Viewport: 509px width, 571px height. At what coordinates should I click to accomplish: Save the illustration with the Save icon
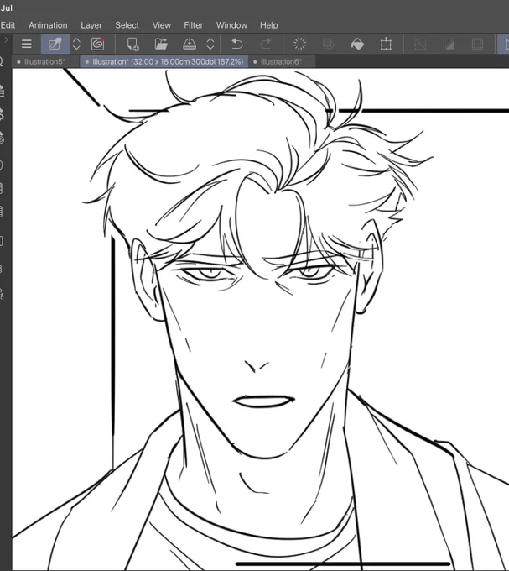(x=189, y=44)
